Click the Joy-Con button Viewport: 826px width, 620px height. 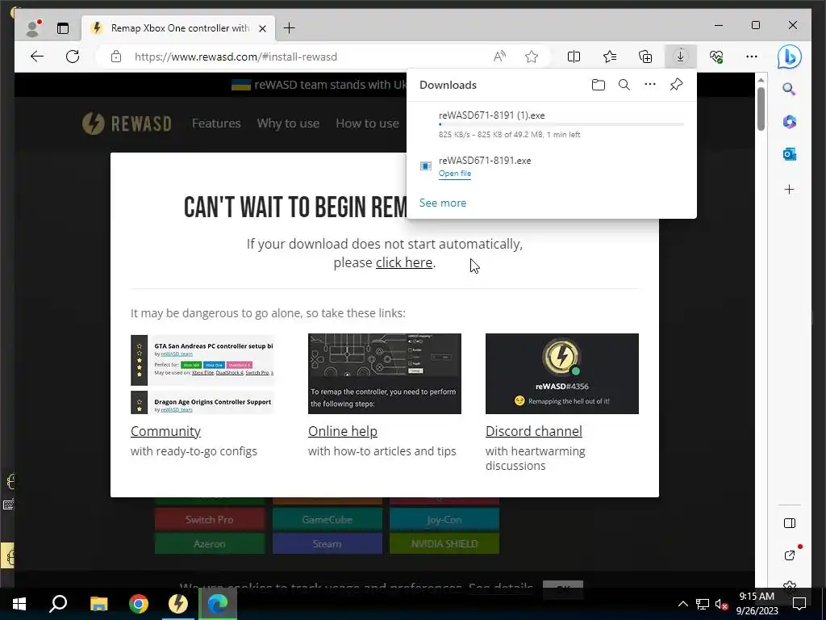click(444, 519)
